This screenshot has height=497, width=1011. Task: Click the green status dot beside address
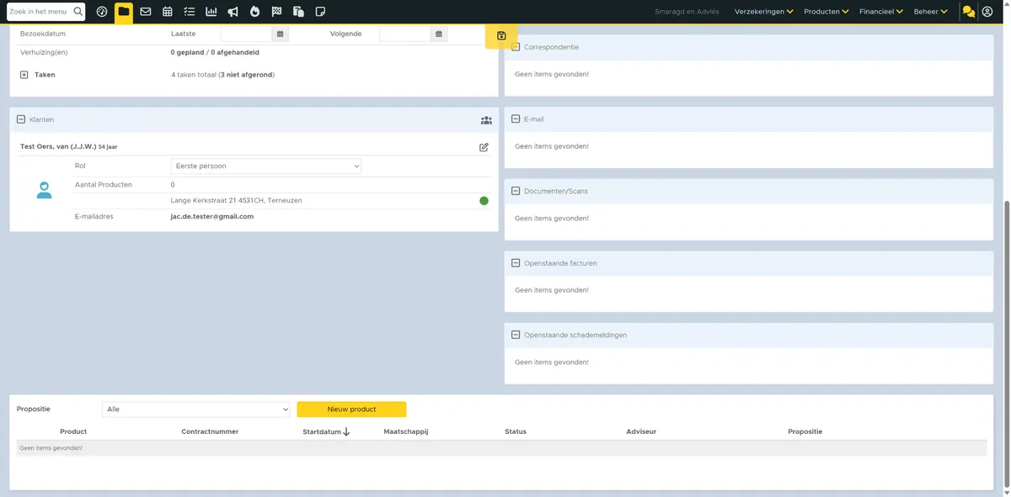pyautogui.click(x=484, y=201)
